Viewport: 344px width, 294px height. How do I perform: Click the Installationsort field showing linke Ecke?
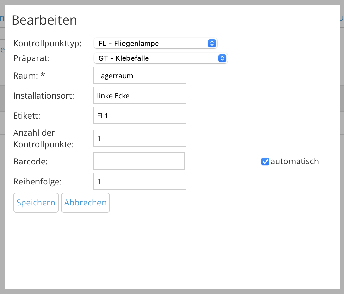(x=139, y=95)
